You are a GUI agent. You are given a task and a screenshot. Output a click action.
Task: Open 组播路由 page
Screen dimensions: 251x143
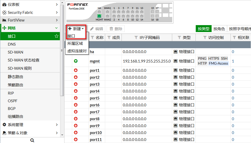tap(15, 117)
